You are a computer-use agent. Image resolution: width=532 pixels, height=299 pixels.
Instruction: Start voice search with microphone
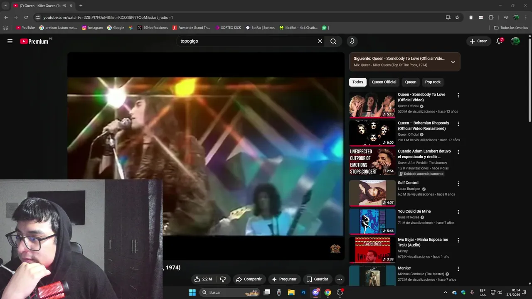[352, 41]
